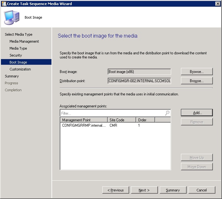The image size is (222, 199).
Task: Open the Media Management step in sidebar
Action: click(24, 41)
